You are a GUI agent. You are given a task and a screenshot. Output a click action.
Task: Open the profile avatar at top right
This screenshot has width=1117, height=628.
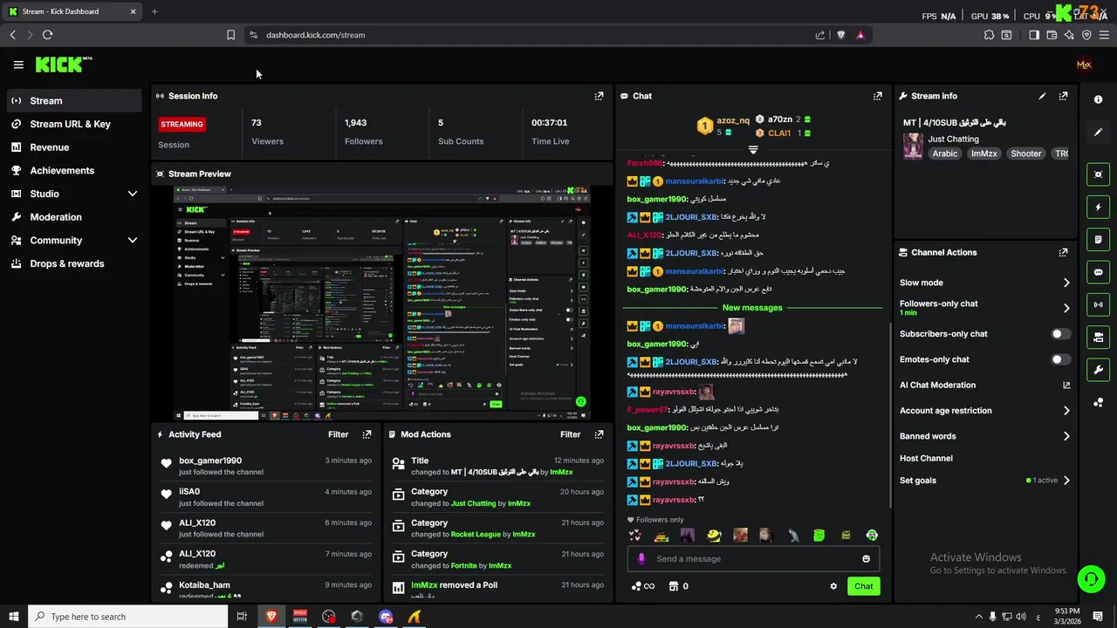[1084, 65]
